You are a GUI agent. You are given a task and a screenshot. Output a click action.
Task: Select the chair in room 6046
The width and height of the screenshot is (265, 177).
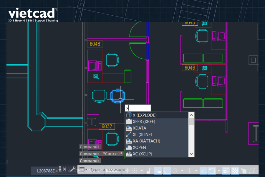pyautogui.click(x=202, y=81)
